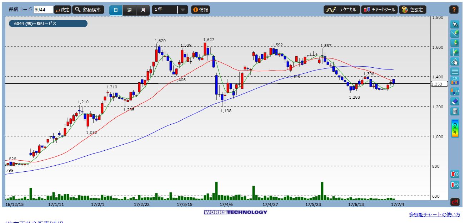Image resolution: width=465 pixels, height=223 pixels.
Task: Select the hand pointer tool
Action: pos(455,62)
